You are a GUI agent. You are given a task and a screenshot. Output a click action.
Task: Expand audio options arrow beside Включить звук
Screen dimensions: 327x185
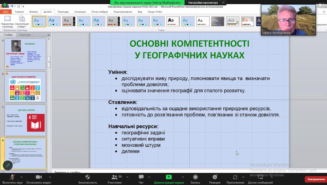[x=21, y=177]
